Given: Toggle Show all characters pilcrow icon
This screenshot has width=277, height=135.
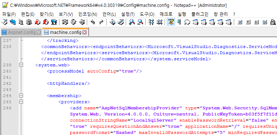Looking at the screenshot, I should [x=179, y=22].
